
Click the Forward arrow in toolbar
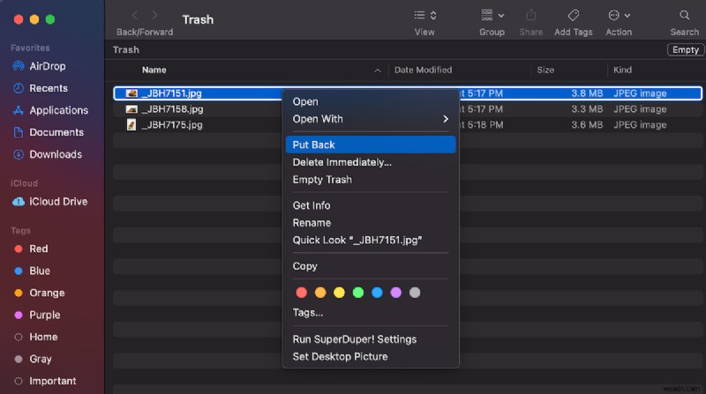pyautogui.click(x=154, y=15)
